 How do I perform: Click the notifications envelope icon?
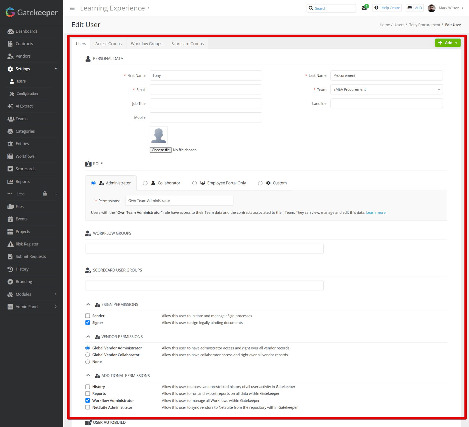(x=364, y=8)
